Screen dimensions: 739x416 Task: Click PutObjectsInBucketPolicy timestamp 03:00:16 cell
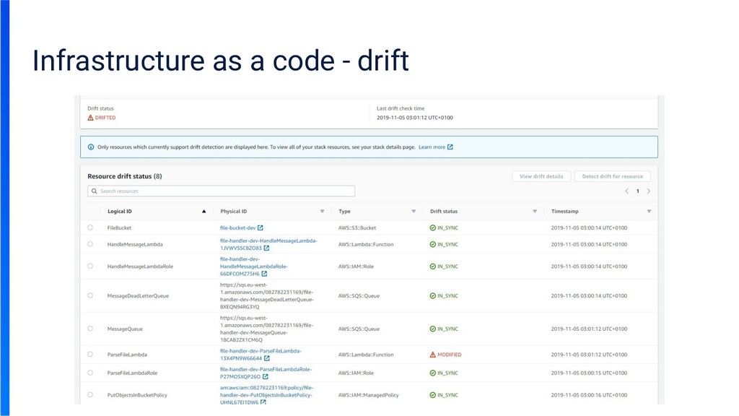point(589,395)
